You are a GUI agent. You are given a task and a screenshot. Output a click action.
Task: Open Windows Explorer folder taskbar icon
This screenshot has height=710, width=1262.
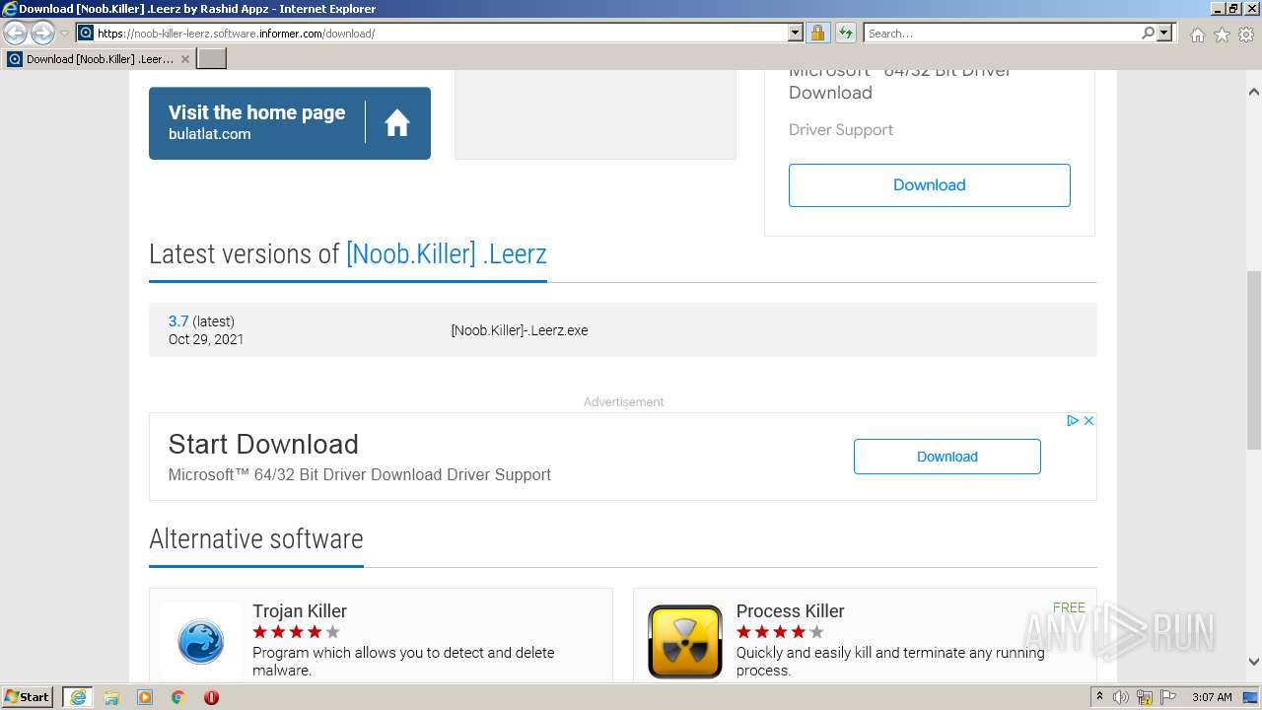(x=111, y=697)
